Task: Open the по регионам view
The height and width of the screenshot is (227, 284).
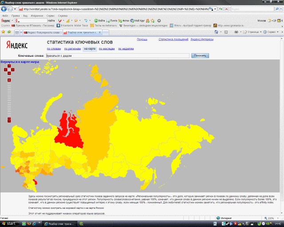Action: coord(72,49)
